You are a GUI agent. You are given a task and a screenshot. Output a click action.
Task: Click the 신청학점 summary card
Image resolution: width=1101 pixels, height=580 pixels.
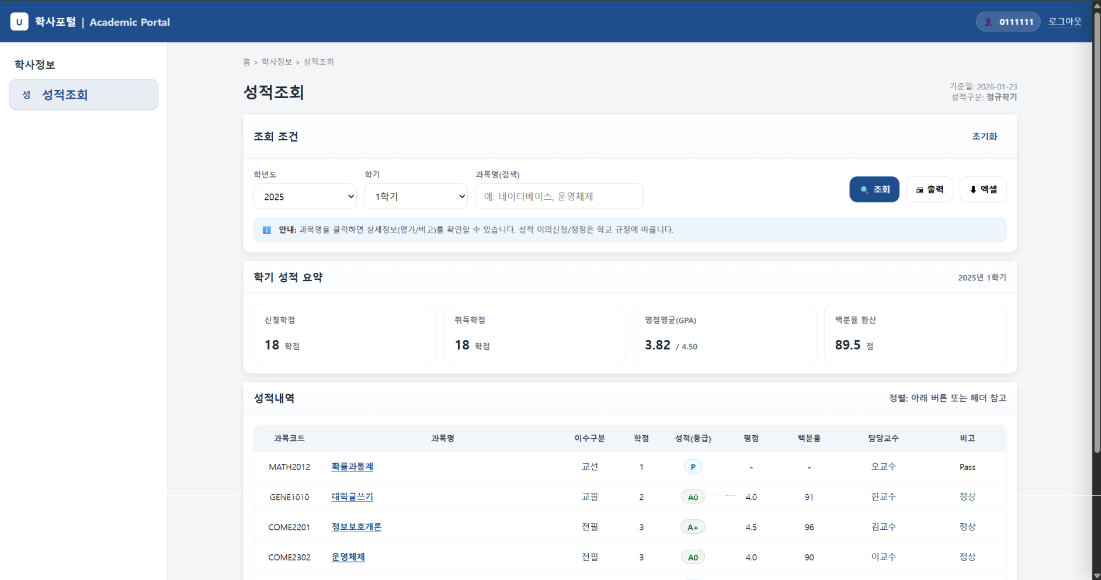(x=345, y=334)
